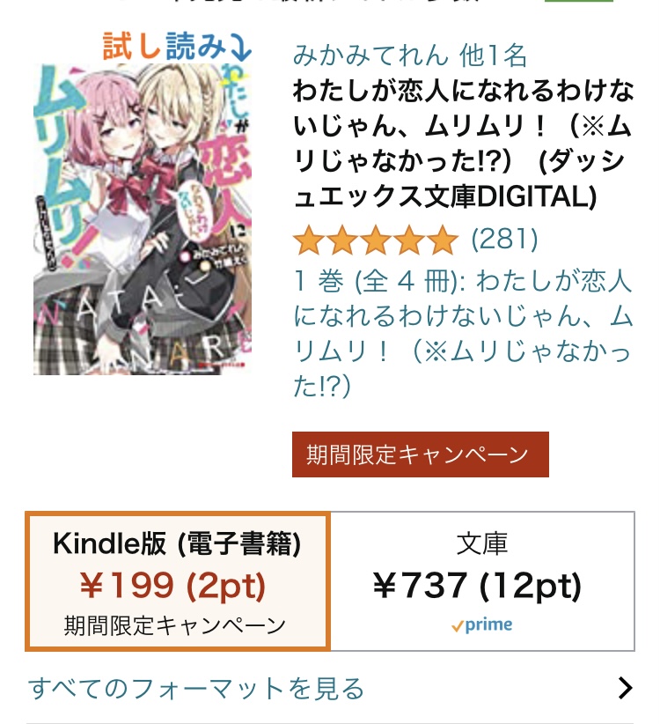Expand すべてのフォーマットを見る chevron arrow
This screenshot has height=724, width=660.
[x=625, y=688]
